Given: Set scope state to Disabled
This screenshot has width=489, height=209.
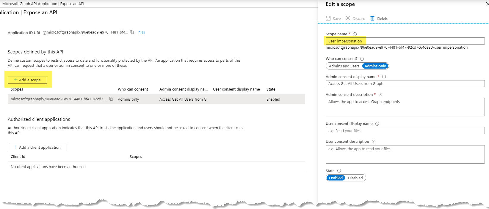Looking at the screenshot, I should coord(355,178).
